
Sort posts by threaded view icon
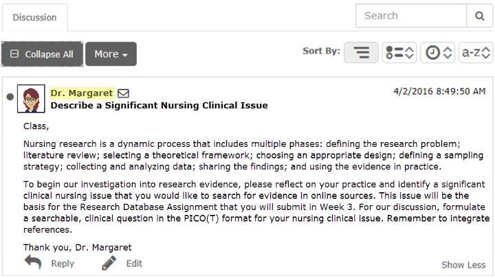coord(361,52)
